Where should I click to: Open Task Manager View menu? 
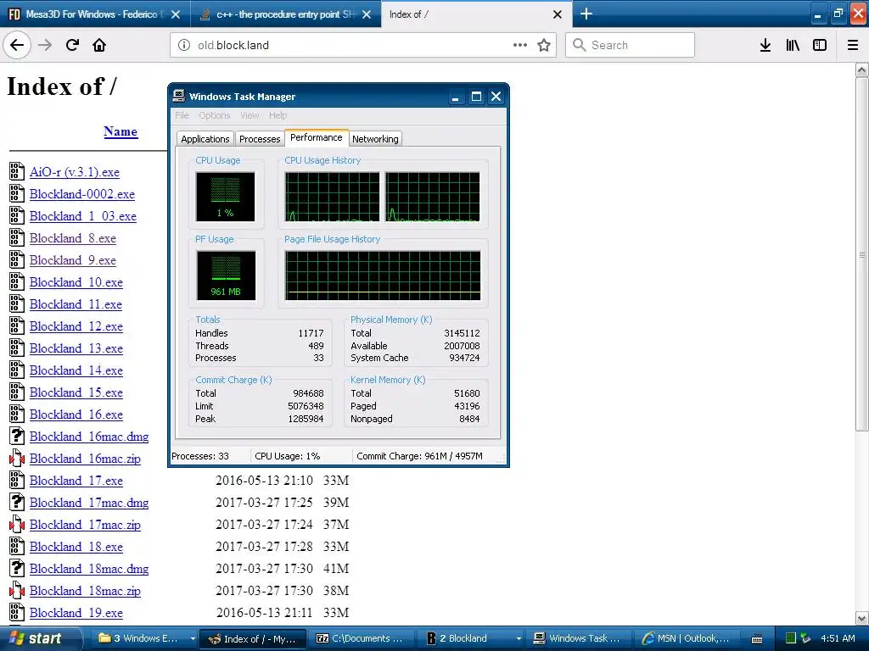coord(249,115)
